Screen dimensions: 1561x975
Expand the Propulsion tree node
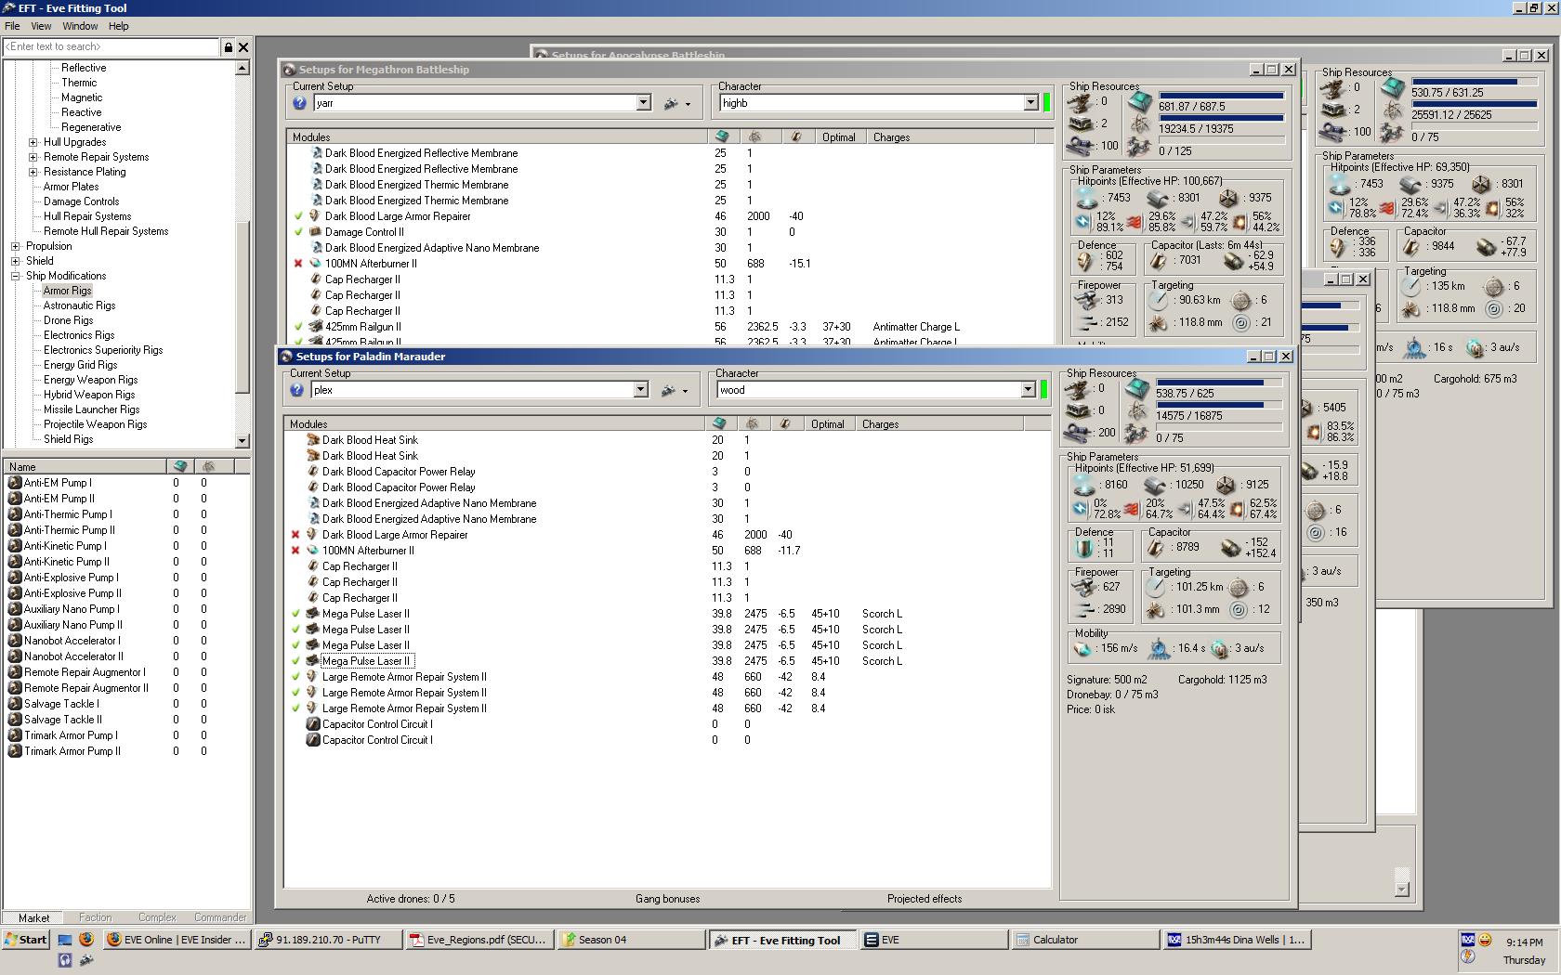16,246
